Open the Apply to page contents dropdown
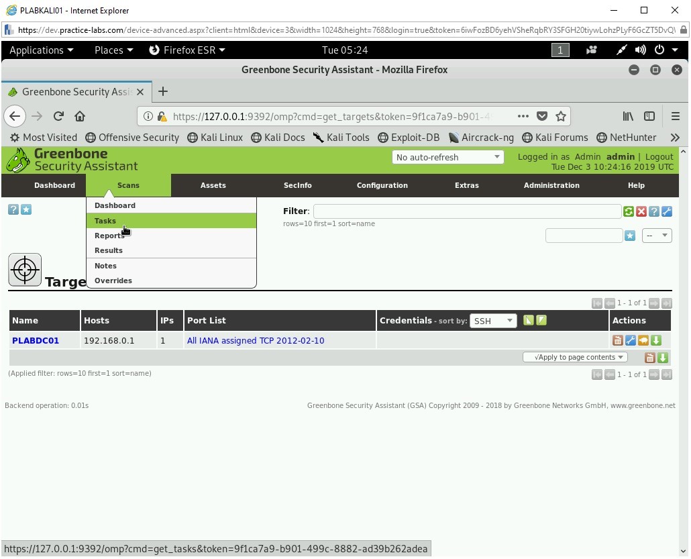691x559 pixels. pyautogui.click(x=575, y=357)
